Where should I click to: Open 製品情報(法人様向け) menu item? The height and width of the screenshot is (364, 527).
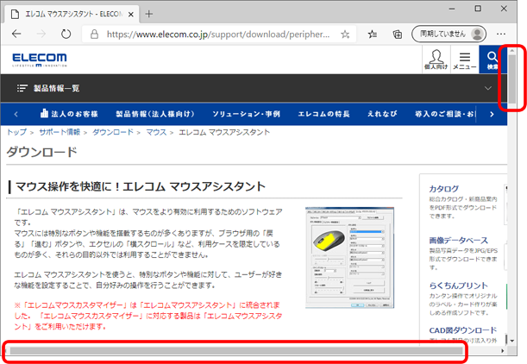coord(155,114)
